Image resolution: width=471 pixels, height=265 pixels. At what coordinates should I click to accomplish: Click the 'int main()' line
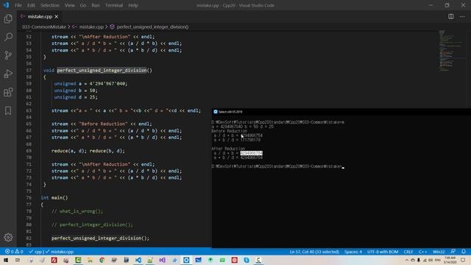coord(54,198)
